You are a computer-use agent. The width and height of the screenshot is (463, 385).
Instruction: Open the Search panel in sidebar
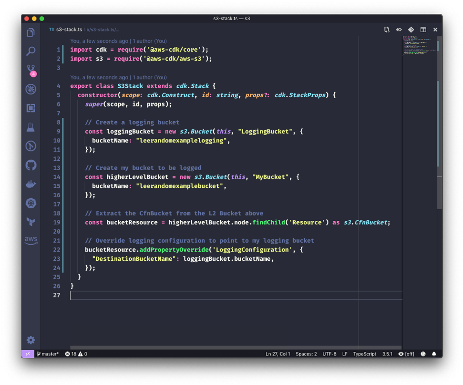pos(31,51)
